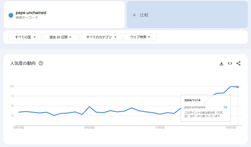
Task: Select the tooltip date 2024/11/14
Action: tap(192, 100)
